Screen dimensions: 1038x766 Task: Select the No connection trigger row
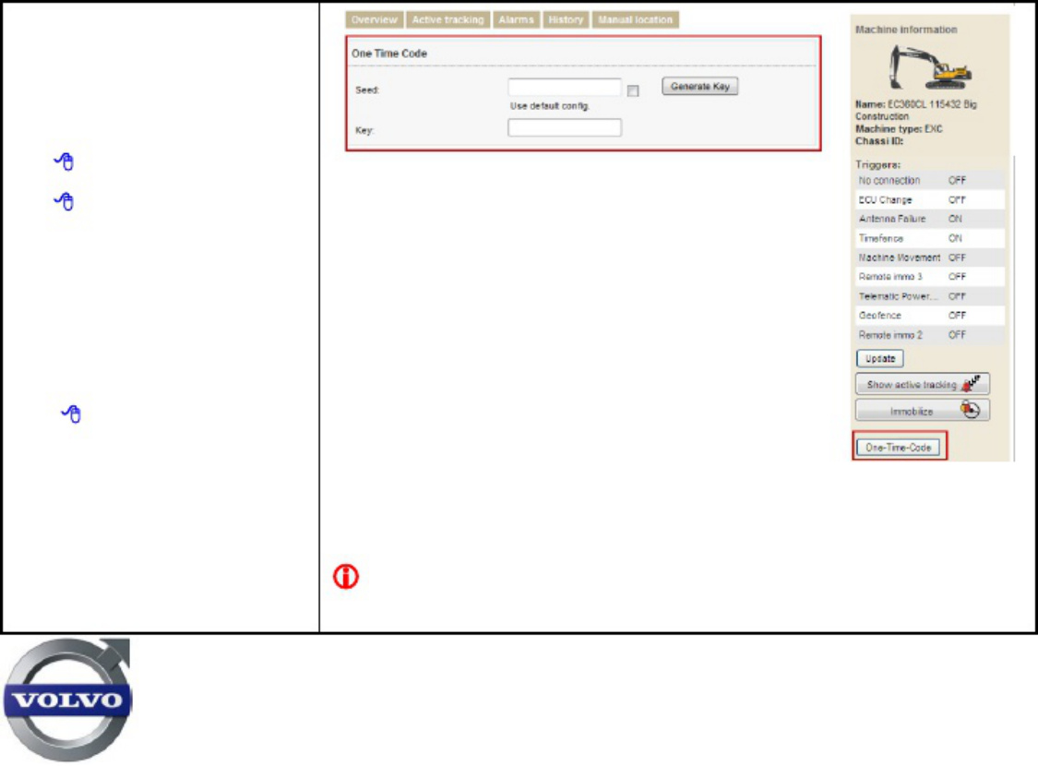click(x=929, y=180)
